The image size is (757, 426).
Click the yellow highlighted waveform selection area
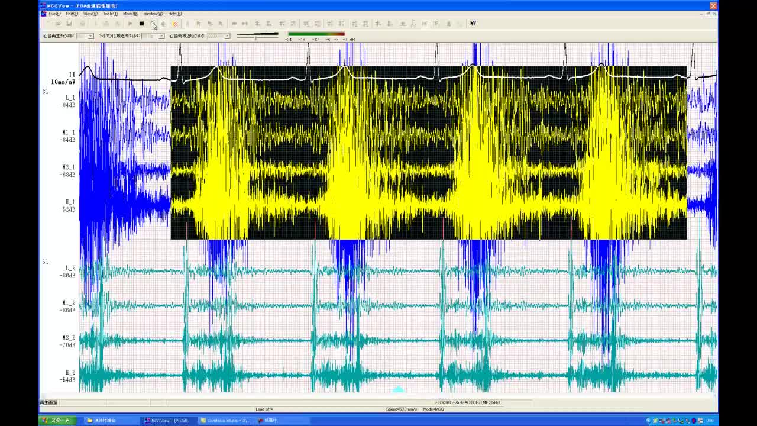point(429,154)
